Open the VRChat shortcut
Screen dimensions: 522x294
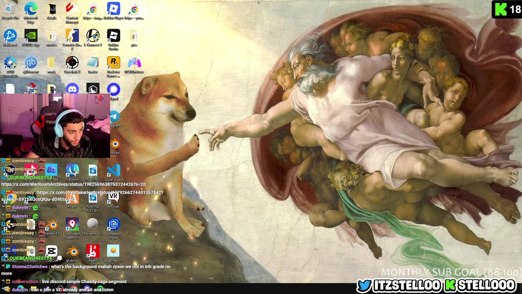coord(113,200)
